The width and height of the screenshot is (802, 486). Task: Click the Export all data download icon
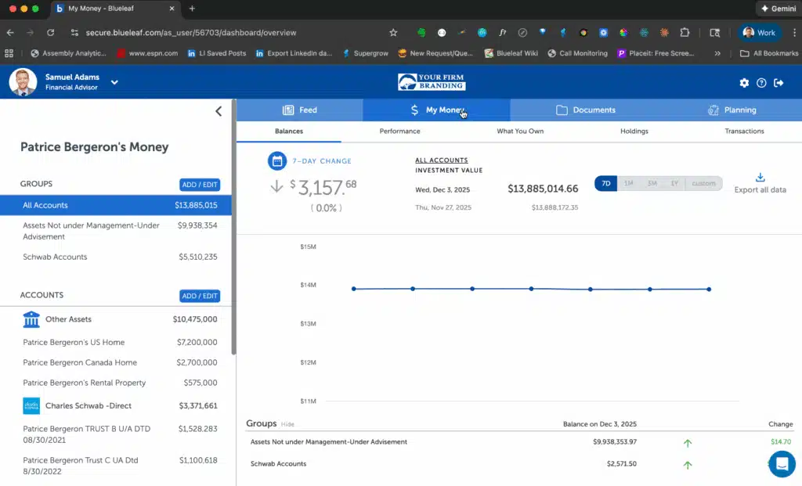point(760,178)
